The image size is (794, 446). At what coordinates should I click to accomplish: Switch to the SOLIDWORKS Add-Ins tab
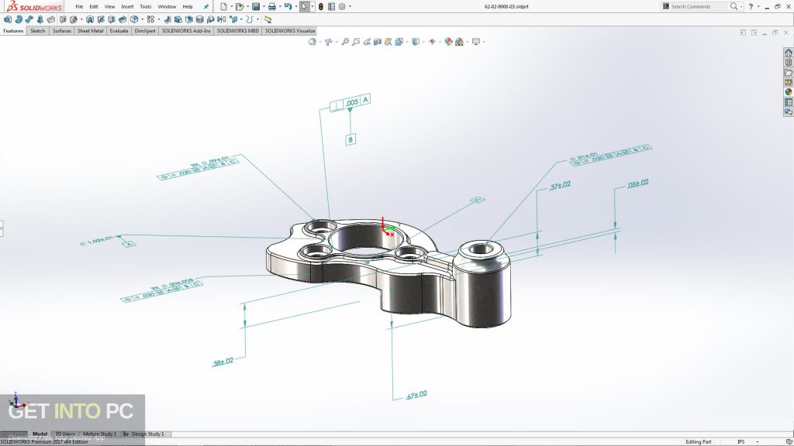tap(186, 31)
